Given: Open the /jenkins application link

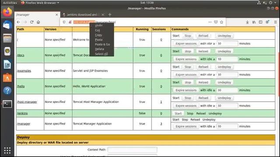Looking at the screenshot, I should [22, 113].
